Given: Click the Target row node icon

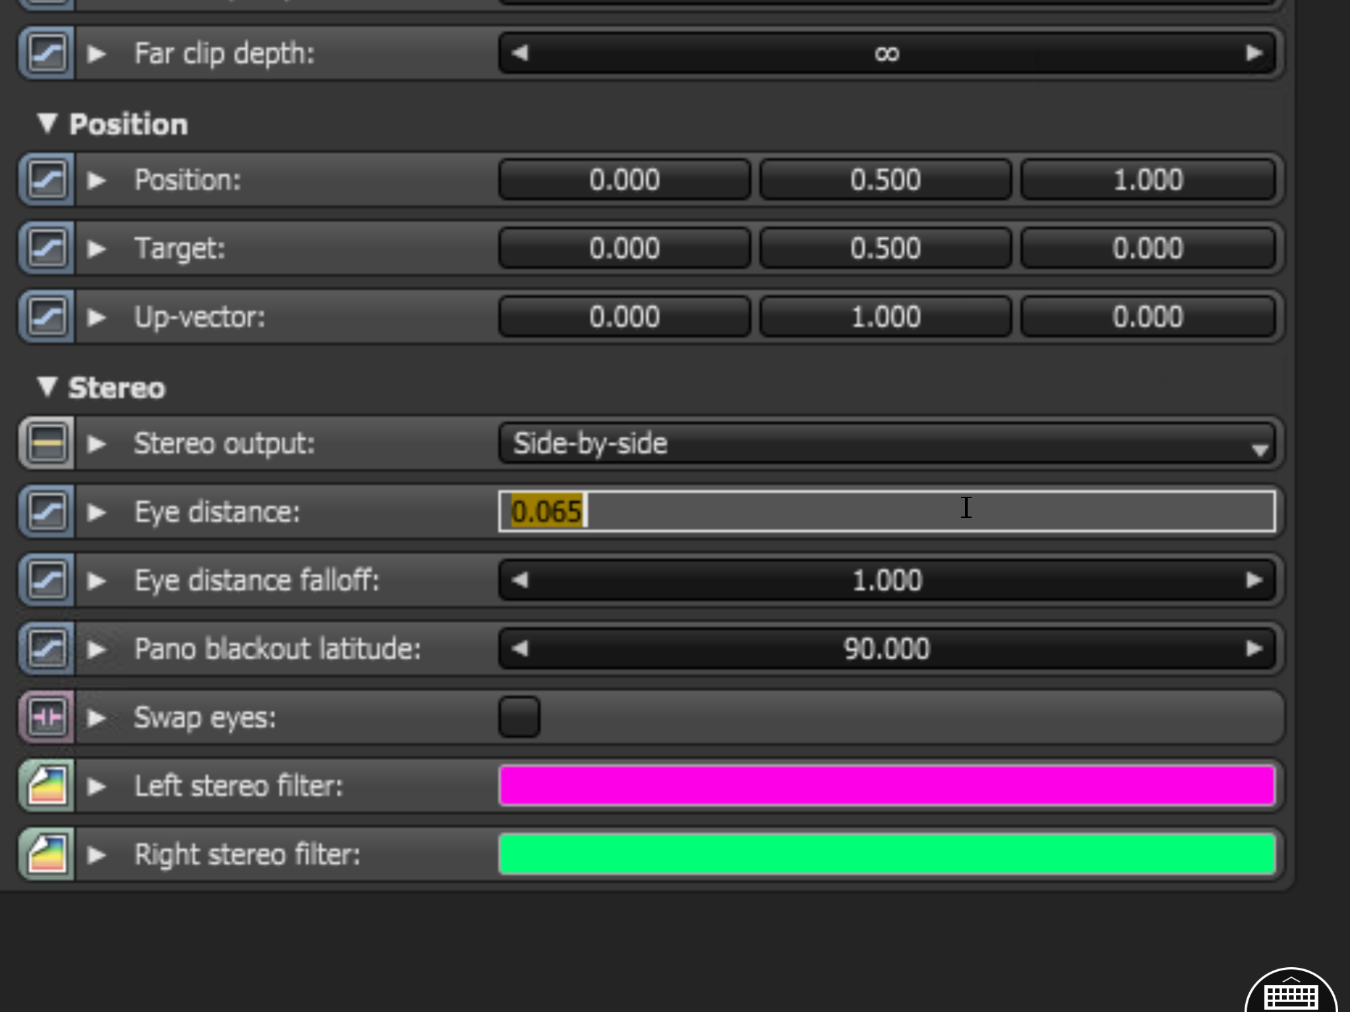Looking at the screenshot, I should pos(46,248).
